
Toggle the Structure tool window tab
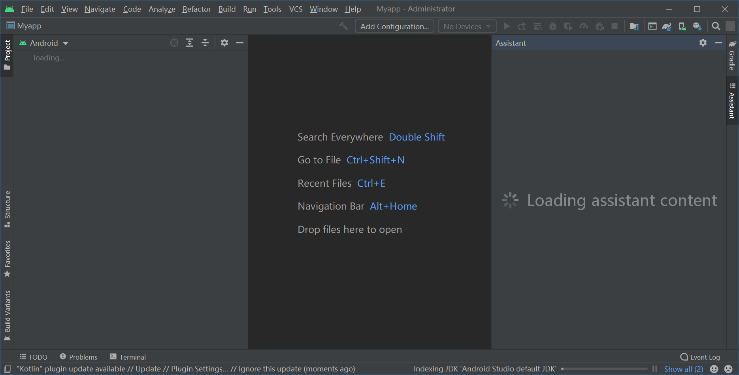7,209
